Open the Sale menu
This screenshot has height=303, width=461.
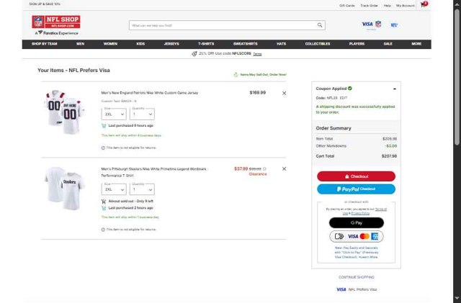pyautogui.click(x=388, y=44)
